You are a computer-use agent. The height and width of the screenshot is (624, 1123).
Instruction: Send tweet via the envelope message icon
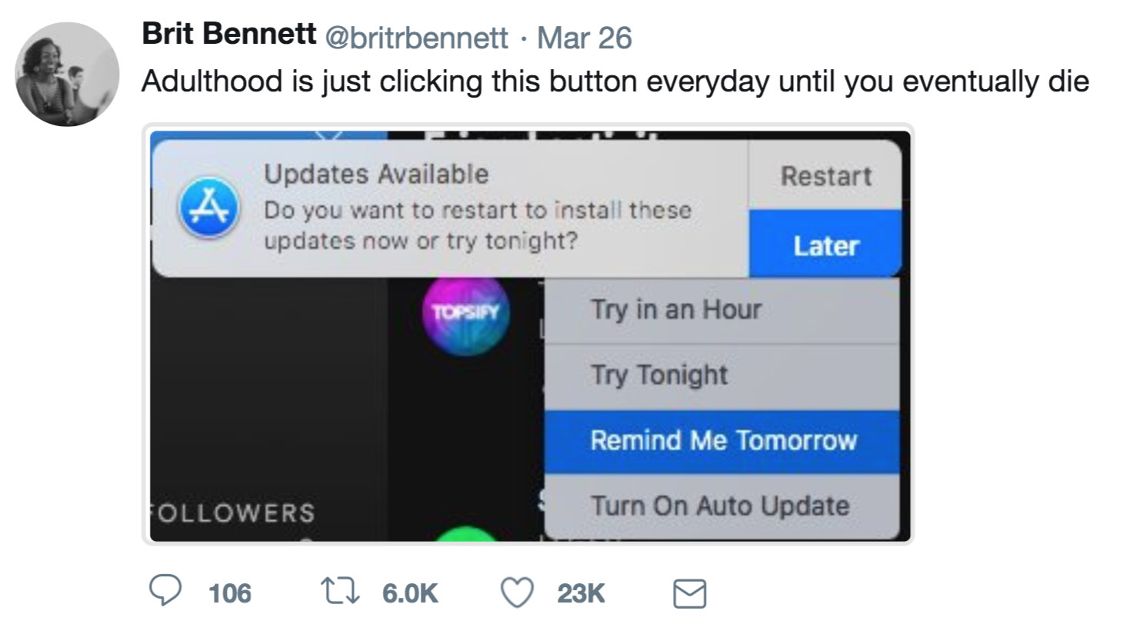688,592
